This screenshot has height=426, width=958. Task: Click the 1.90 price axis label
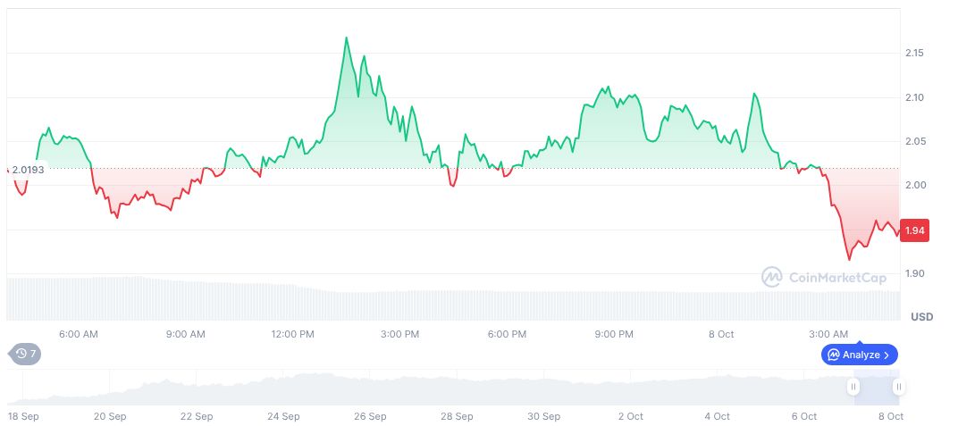pyautogui.click(x=913, y=273)
